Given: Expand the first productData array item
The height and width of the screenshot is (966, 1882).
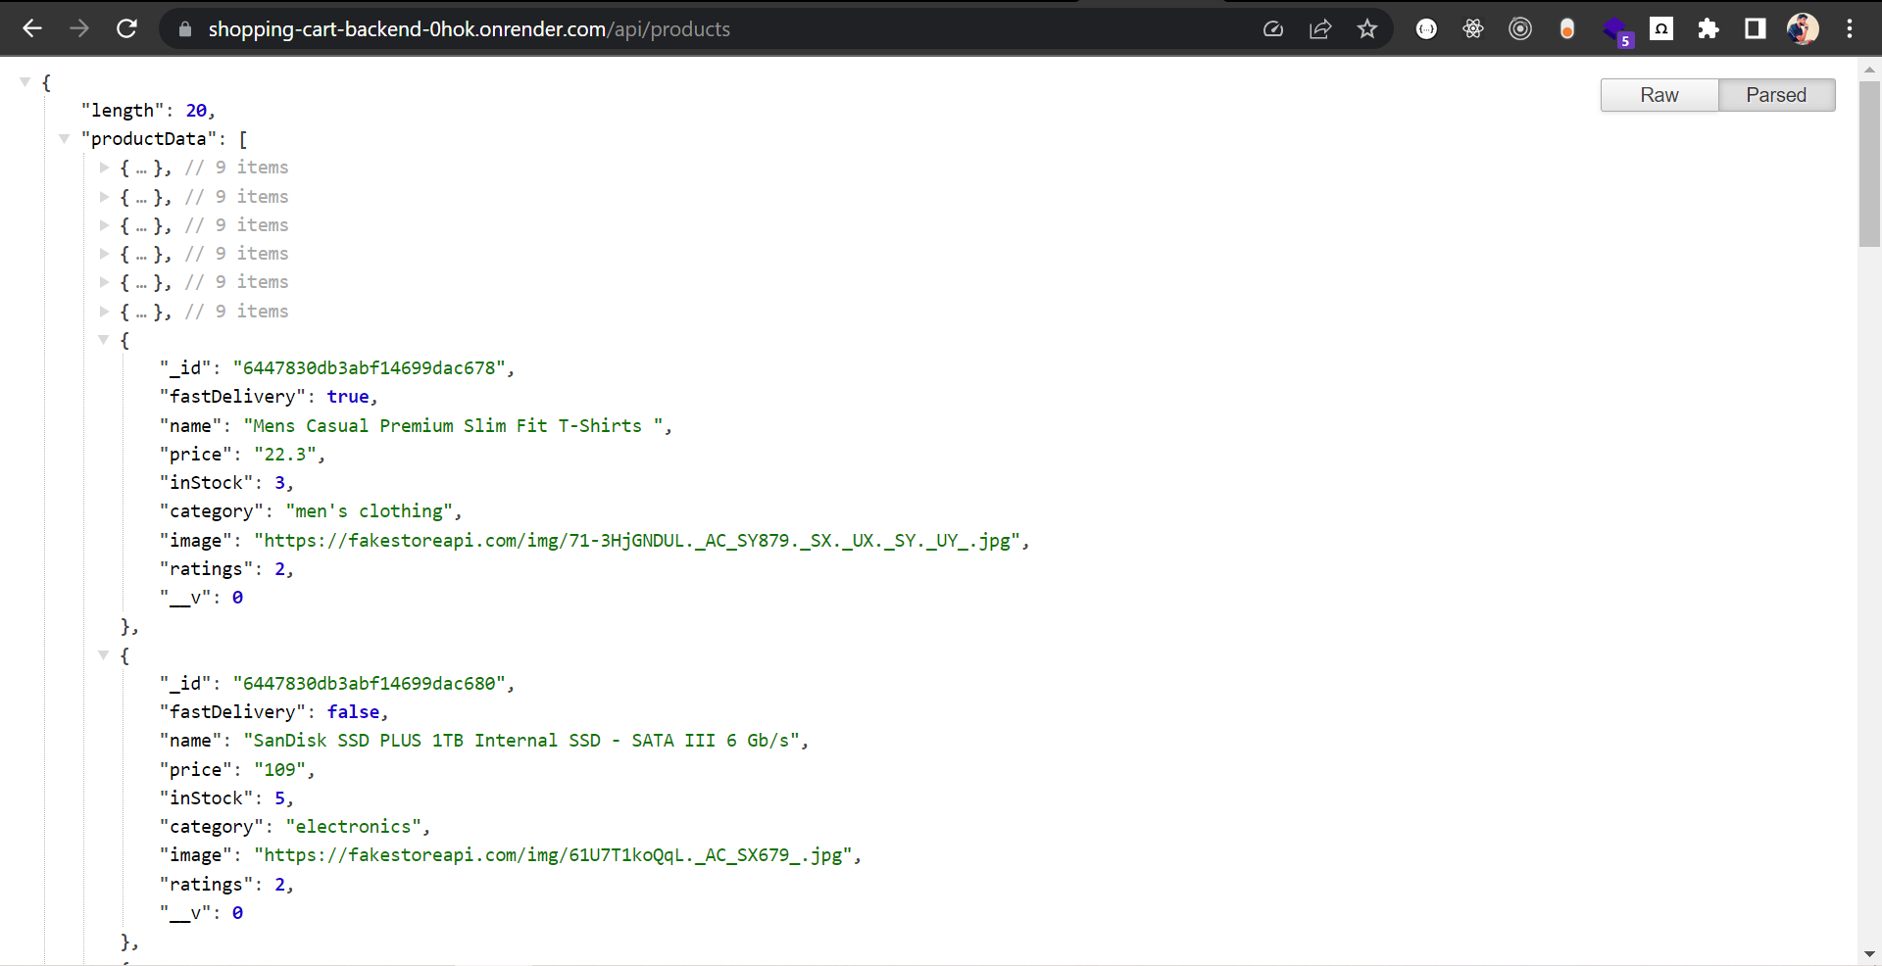Looking at the screenshot, I should pyautogui.click(x=105, y=168).
